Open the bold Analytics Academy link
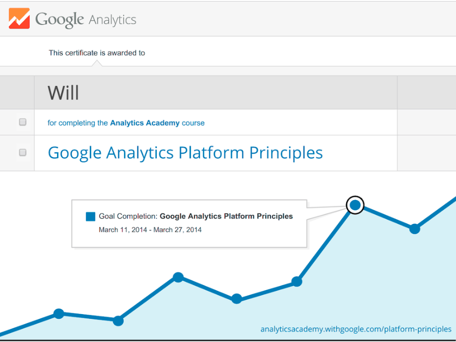Screen dimensions: 456x342 pos(145,123)
